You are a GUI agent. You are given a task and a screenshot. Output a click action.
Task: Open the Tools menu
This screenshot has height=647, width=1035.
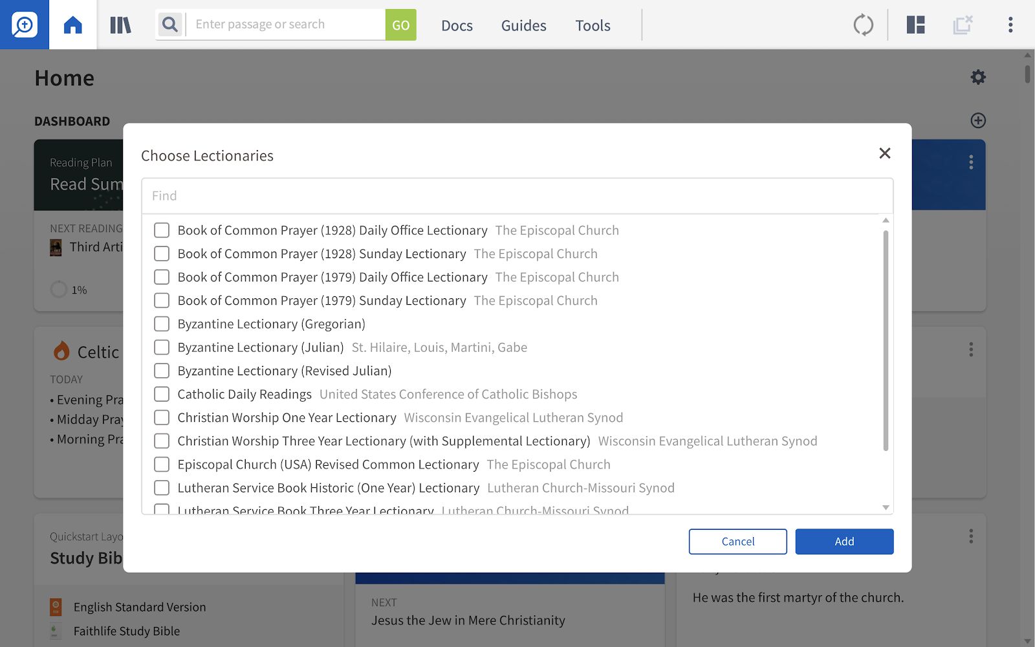click(x=593, y=25)
